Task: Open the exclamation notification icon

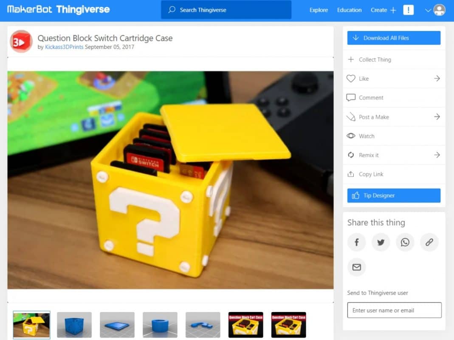Action: [x=408, y=10]
